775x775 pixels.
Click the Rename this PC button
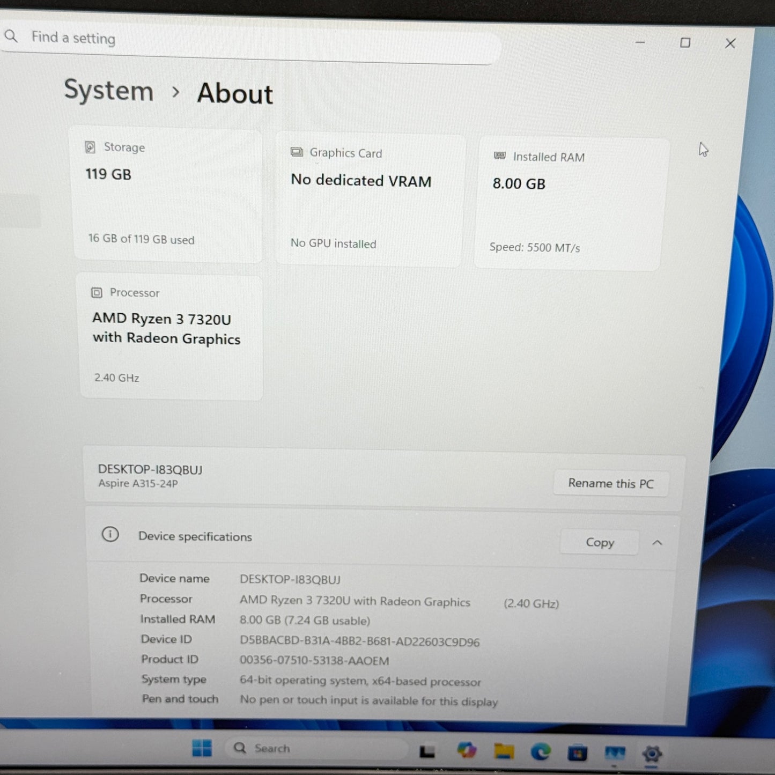click(x=611, y=483)
